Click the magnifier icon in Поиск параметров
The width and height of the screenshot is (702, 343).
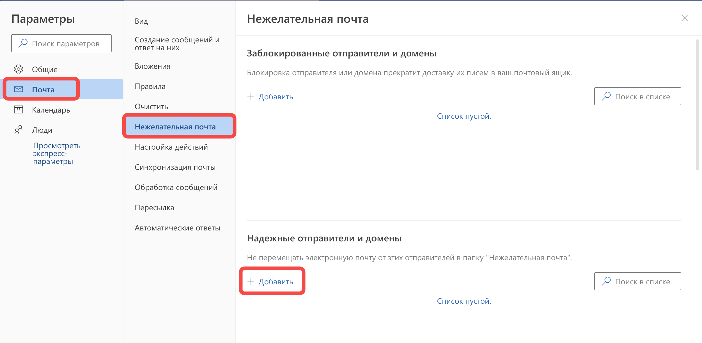click(23, 43)
